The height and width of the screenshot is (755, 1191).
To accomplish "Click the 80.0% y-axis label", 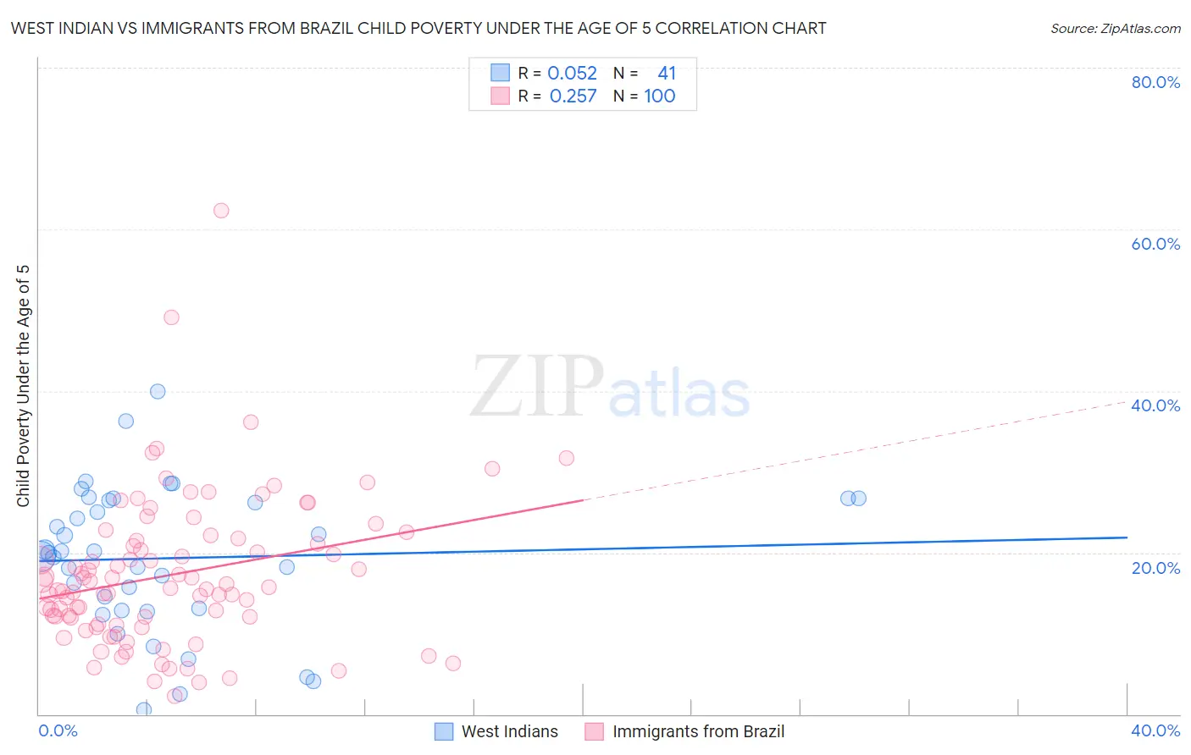I will click(1155, 82).
